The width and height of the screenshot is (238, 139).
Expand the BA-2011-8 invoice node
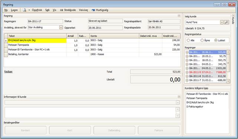point(187,76)
